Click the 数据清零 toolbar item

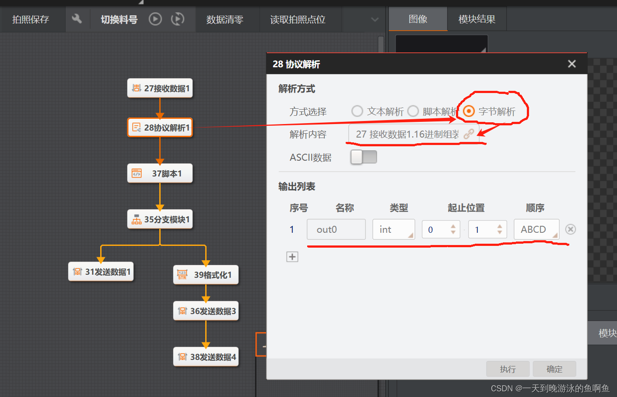pyautogui.click(x=225, y=19)
